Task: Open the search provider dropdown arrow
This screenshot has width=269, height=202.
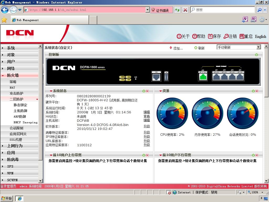Action: [265, 10]
